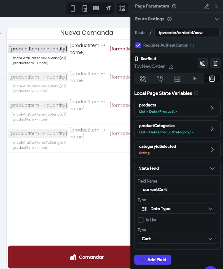Click the currentCart field name input

(177, 190)
